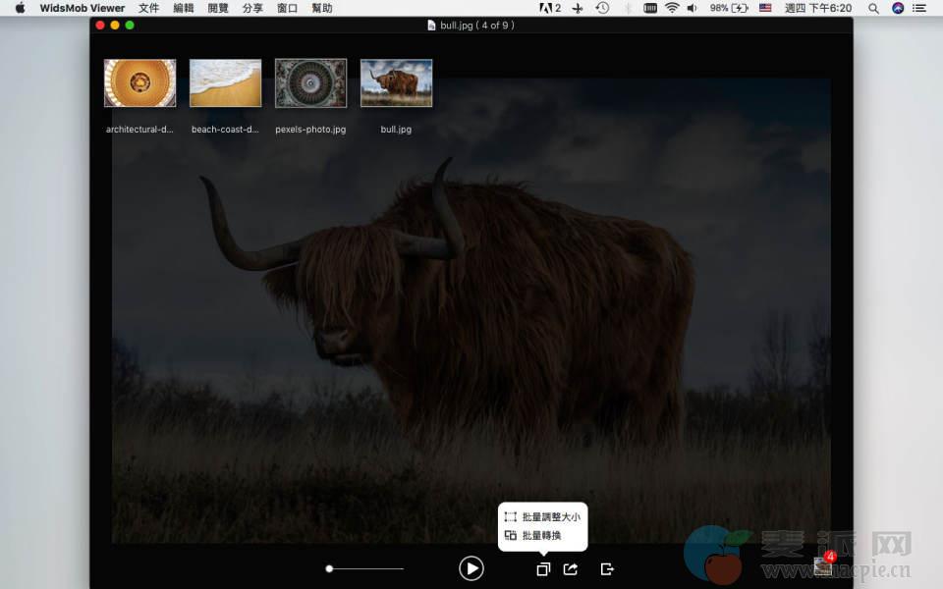
Task: Click the share icon in bottom toolbar
Action: [x=571, y=568]
